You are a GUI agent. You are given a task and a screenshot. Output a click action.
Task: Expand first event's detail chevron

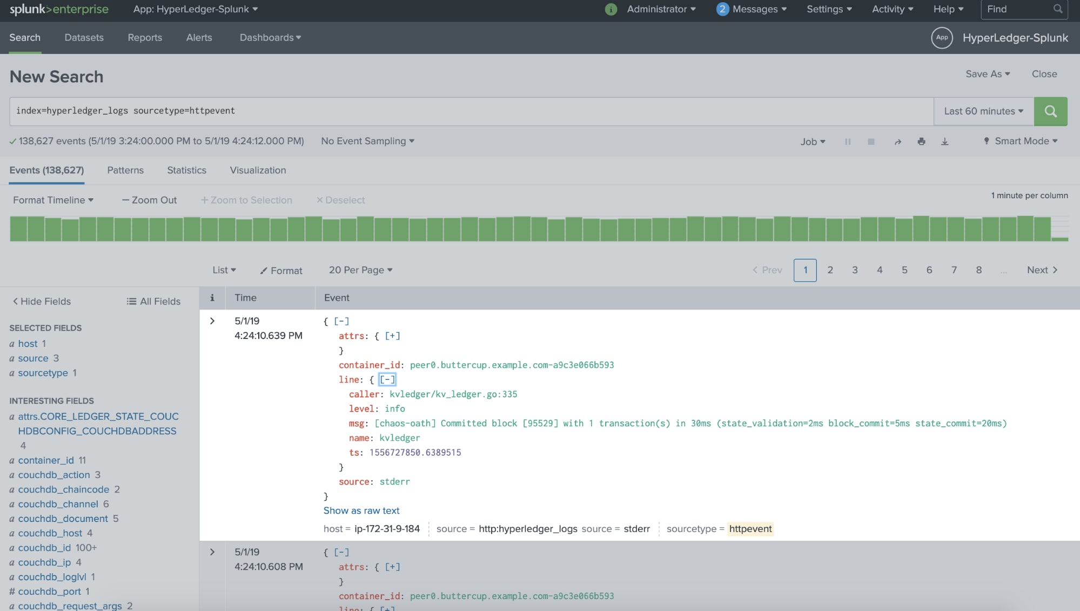coord(212,321)
